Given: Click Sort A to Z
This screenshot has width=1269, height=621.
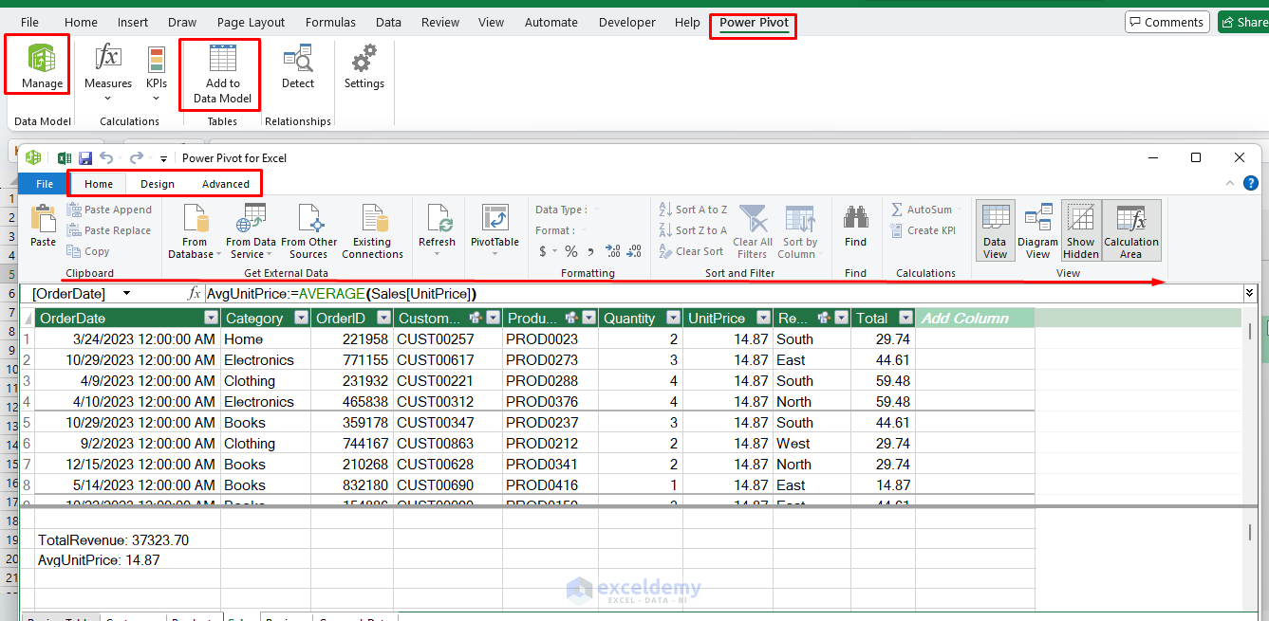Looking at the screenshot, I should pos(693,210).
